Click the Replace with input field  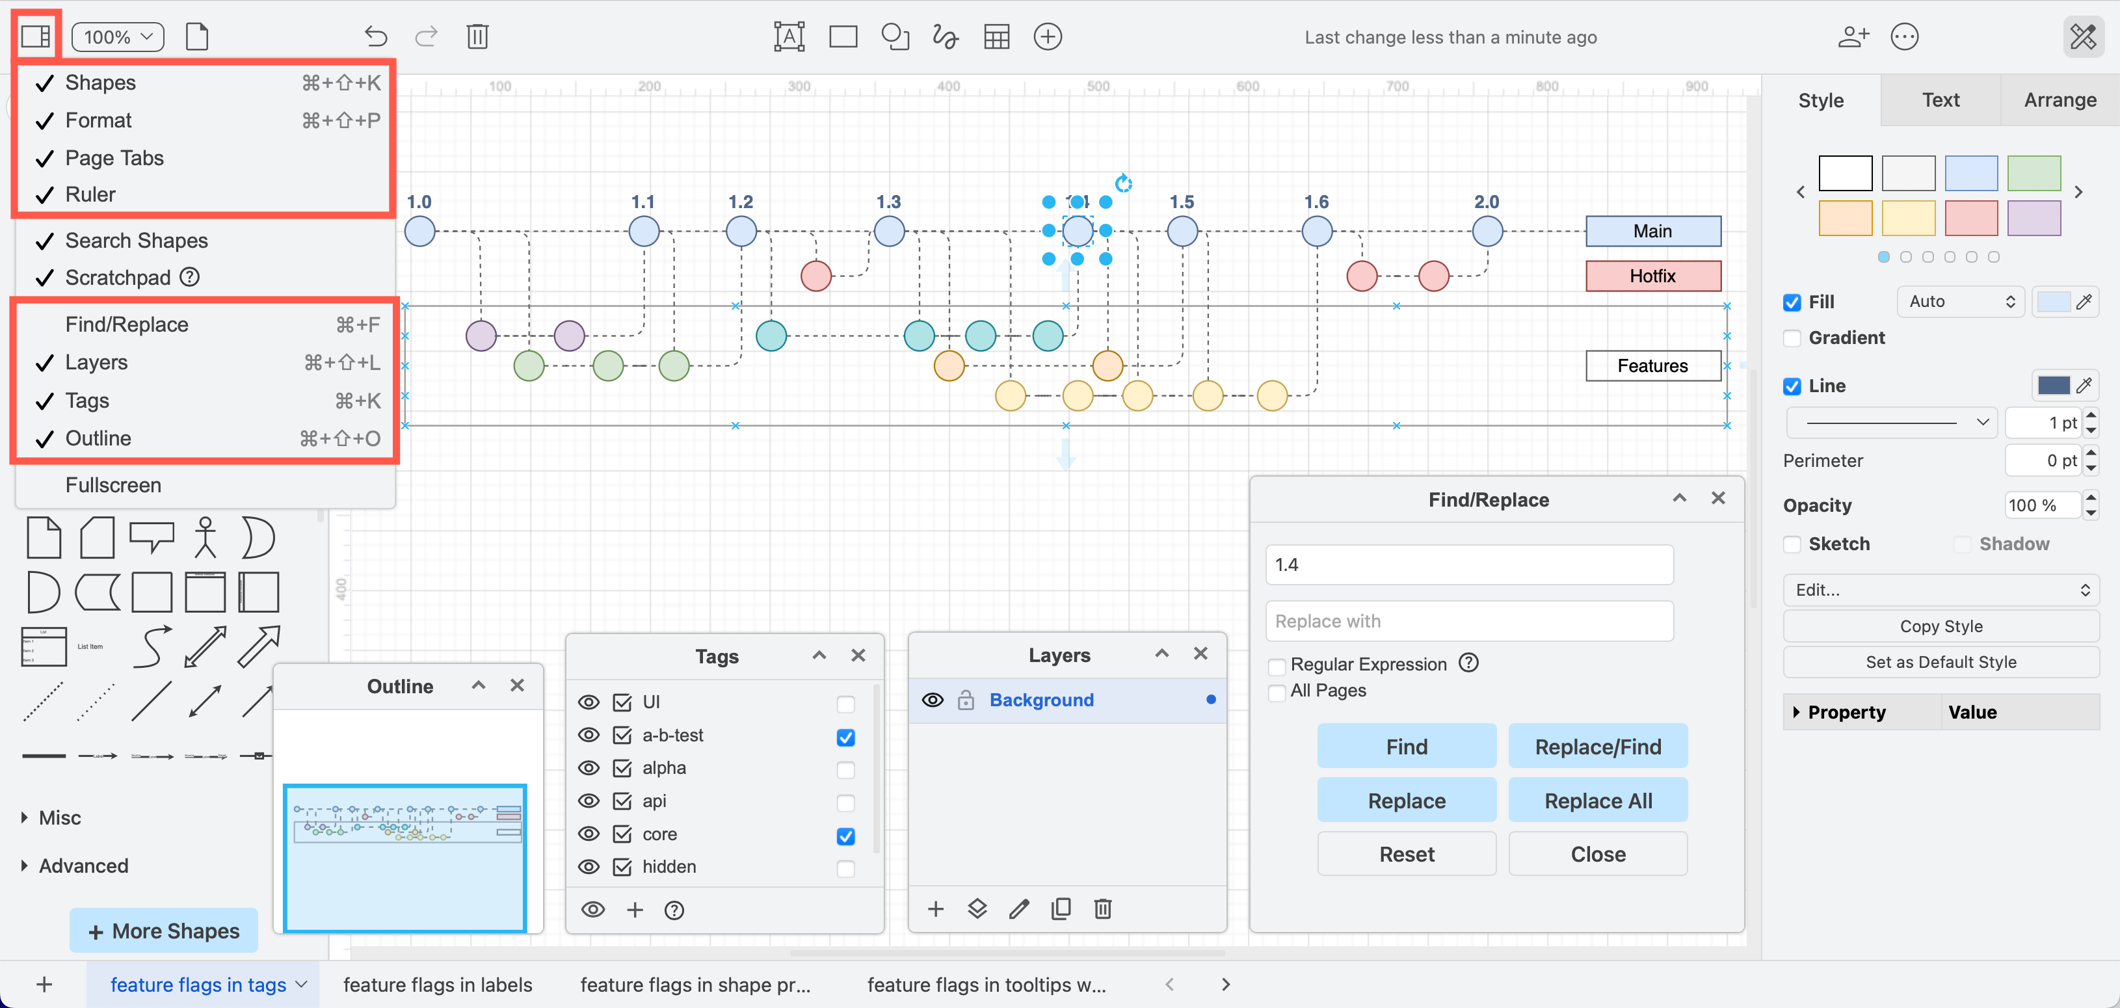click(1468, 620)
